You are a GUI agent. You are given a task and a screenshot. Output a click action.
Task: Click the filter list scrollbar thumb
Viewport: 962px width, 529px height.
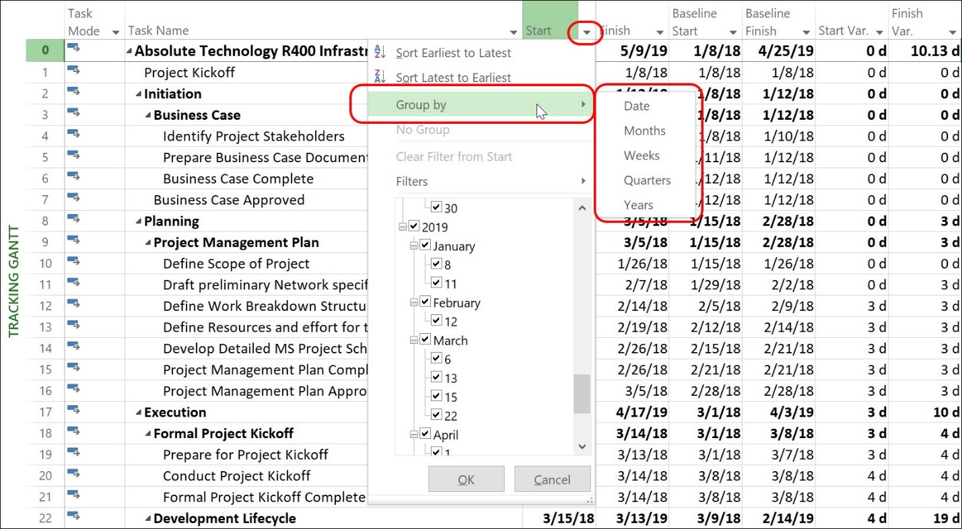tap(582, 394)
